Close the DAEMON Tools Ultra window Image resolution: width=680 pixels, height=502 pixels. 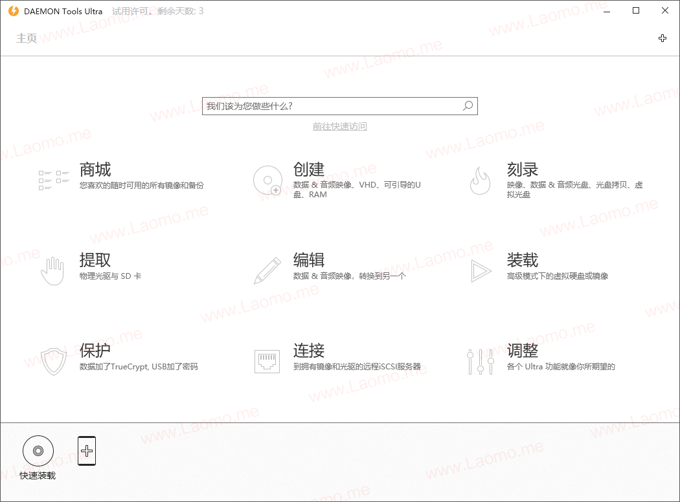click(x=665, y=11)
